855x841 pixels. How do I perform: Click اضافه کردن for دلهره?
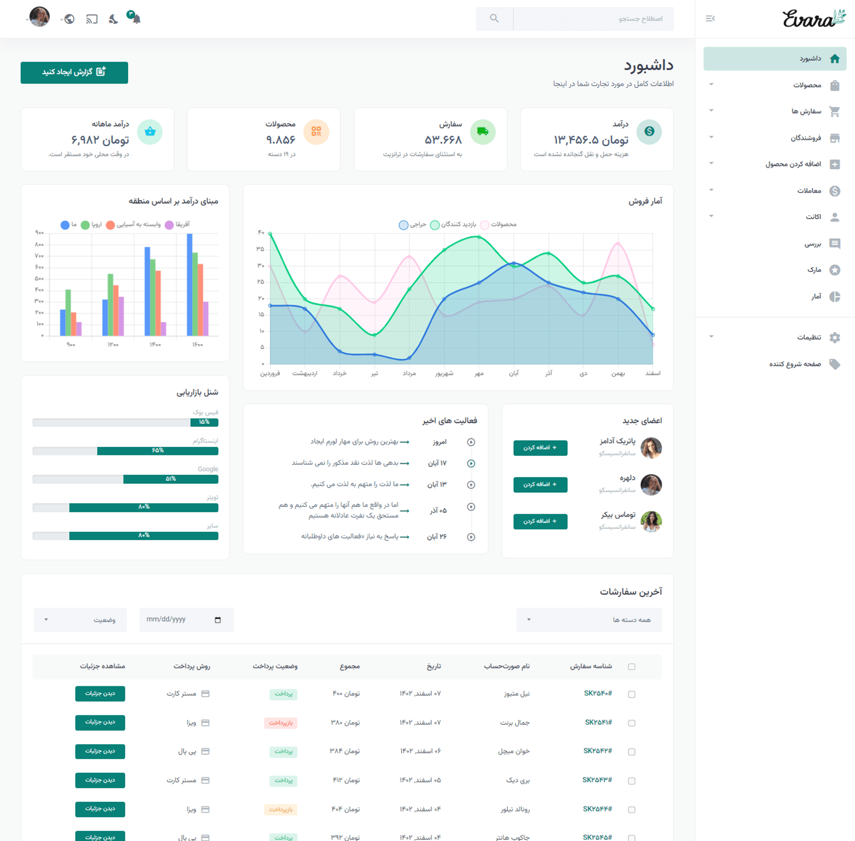pyautogui.click(x=540, y=484)
